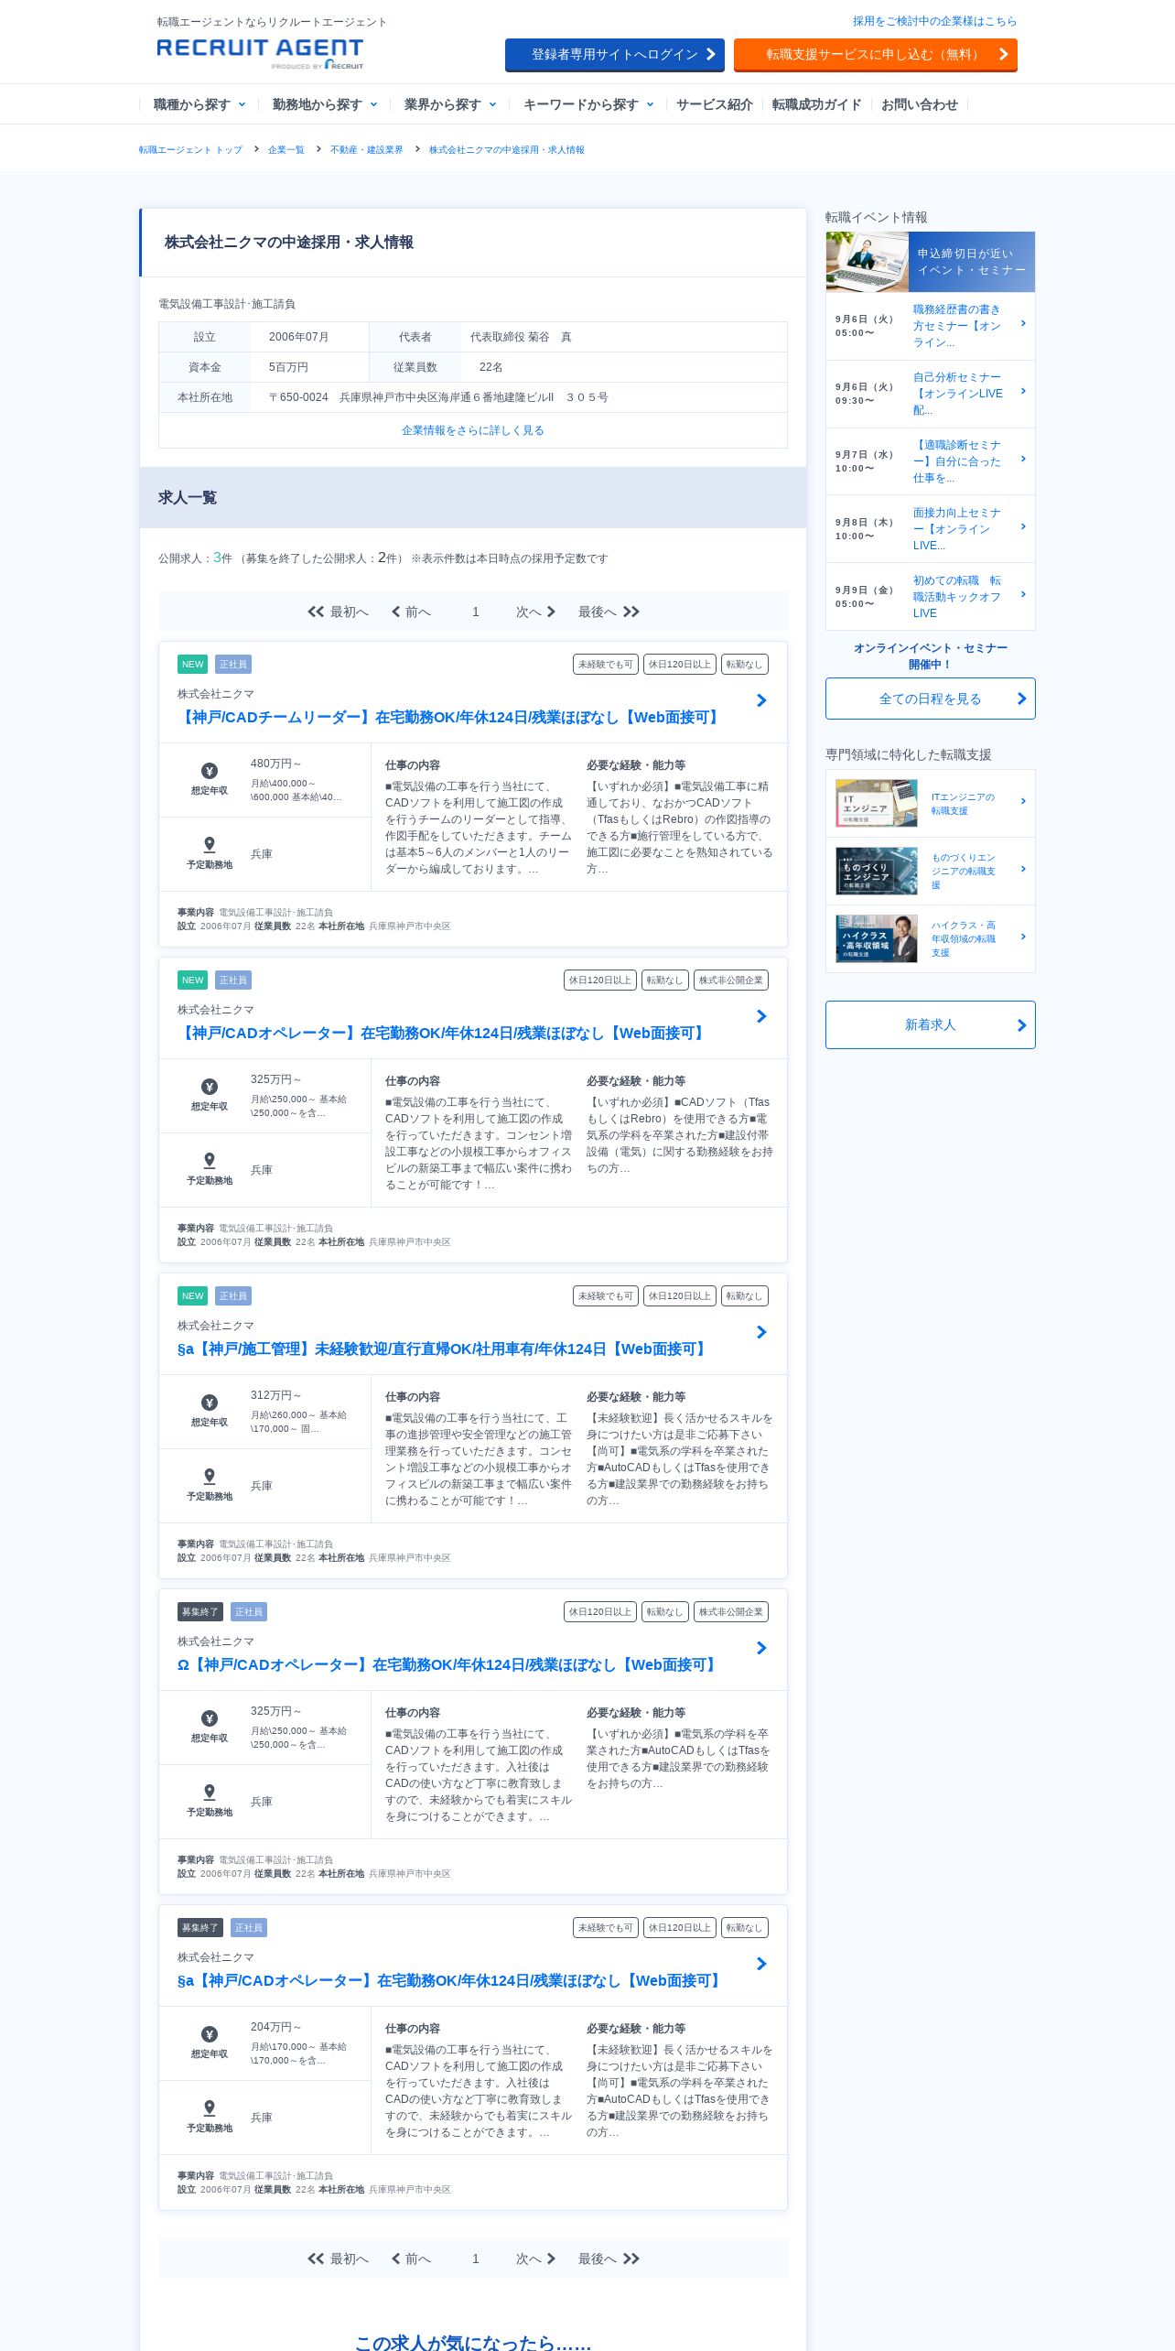Click the Recruit Agent logo

coord(260,53)
